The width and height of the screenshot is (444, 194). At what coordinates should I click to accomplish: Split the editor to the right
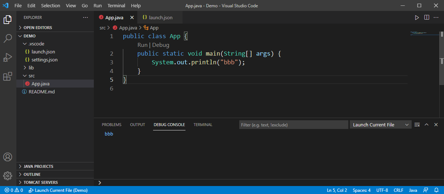pos(427,17)
